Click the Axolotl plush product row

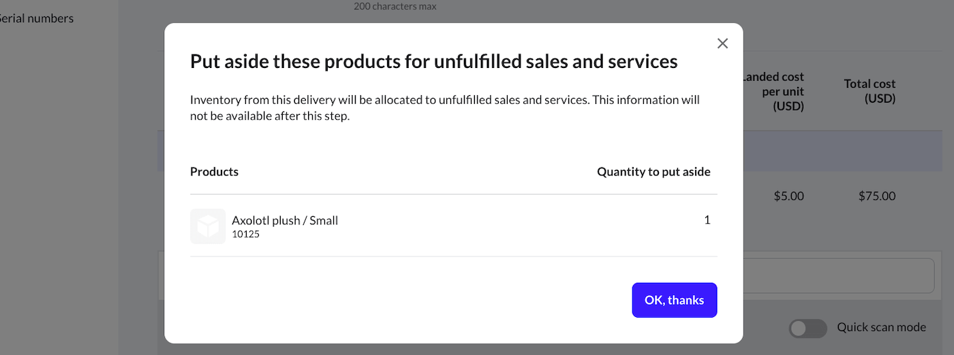[x=454, y=226]
